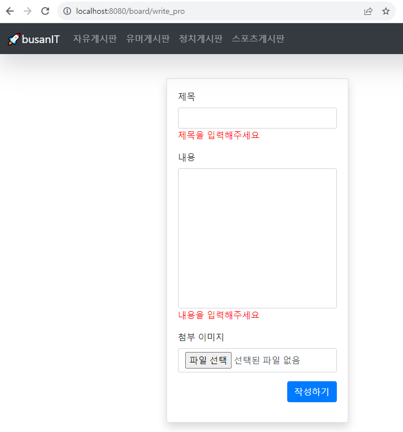The width and height of the screenshot is (403, 432).
Task: Open the 스포츠게시판 menu
Action: [x=258, y=39]
